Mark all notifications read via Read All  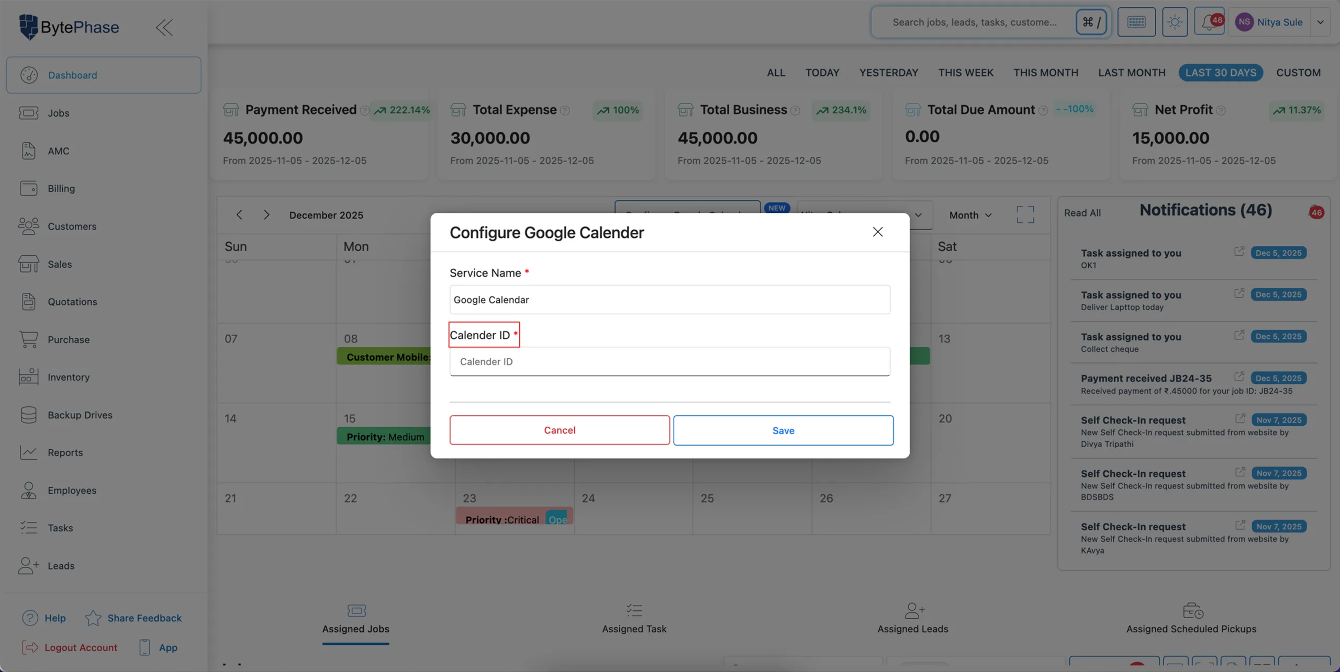point(1082,212)
